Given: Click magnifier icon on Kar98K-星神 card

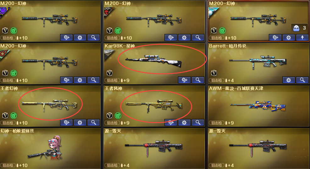Looking at the screenshot, I should pos(198,80).
